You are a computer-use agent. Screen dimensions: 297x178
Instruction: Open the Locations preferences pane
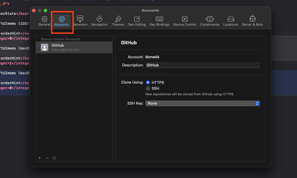click(231, 21)
